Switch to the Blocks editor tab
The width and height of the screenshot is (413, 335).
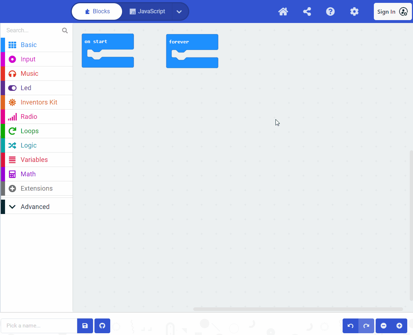[x=97, y=11]
